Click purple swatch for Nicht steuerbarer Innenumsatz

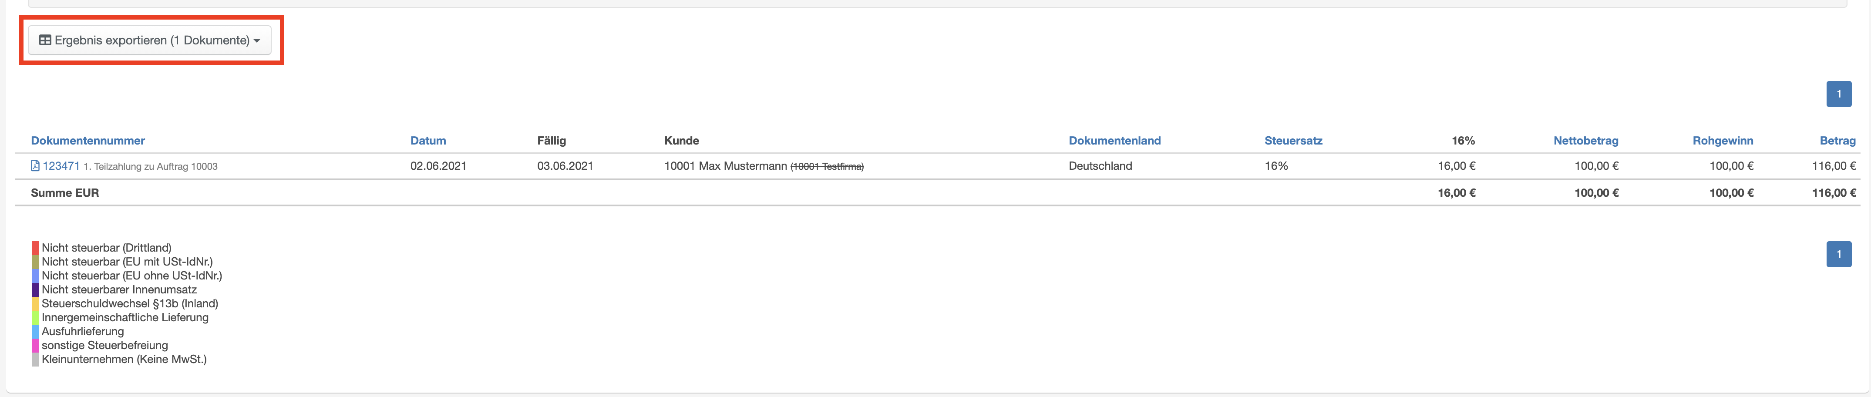click(x=36, y=289)
